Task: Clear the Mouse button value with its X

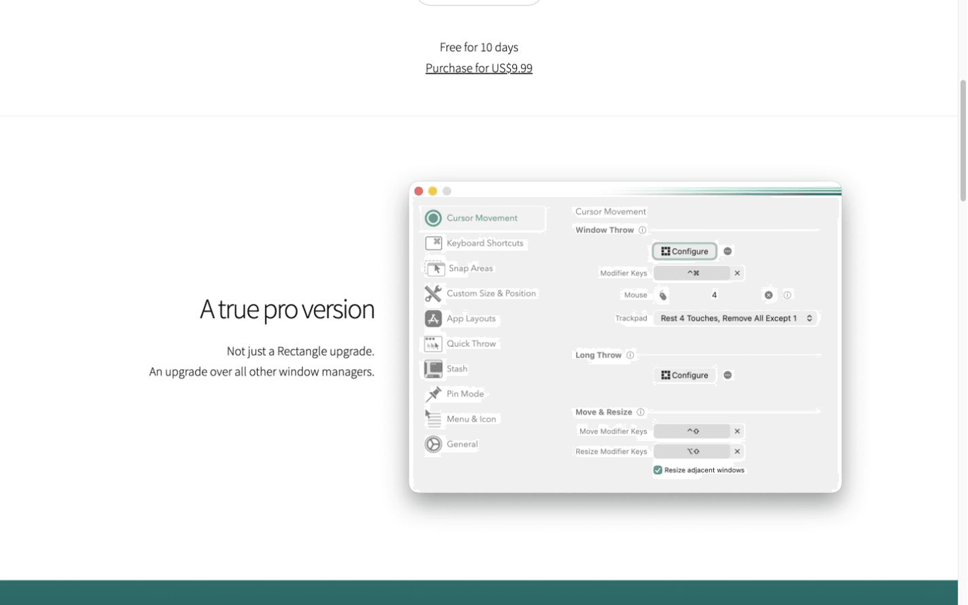Action: coord(768,295)
